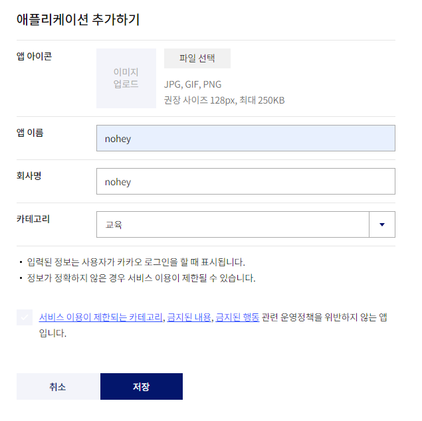Click the JPG, GIF, PNG format hint text
The width and height of the screenshot is (422, 421).
(x=193, y=84)
